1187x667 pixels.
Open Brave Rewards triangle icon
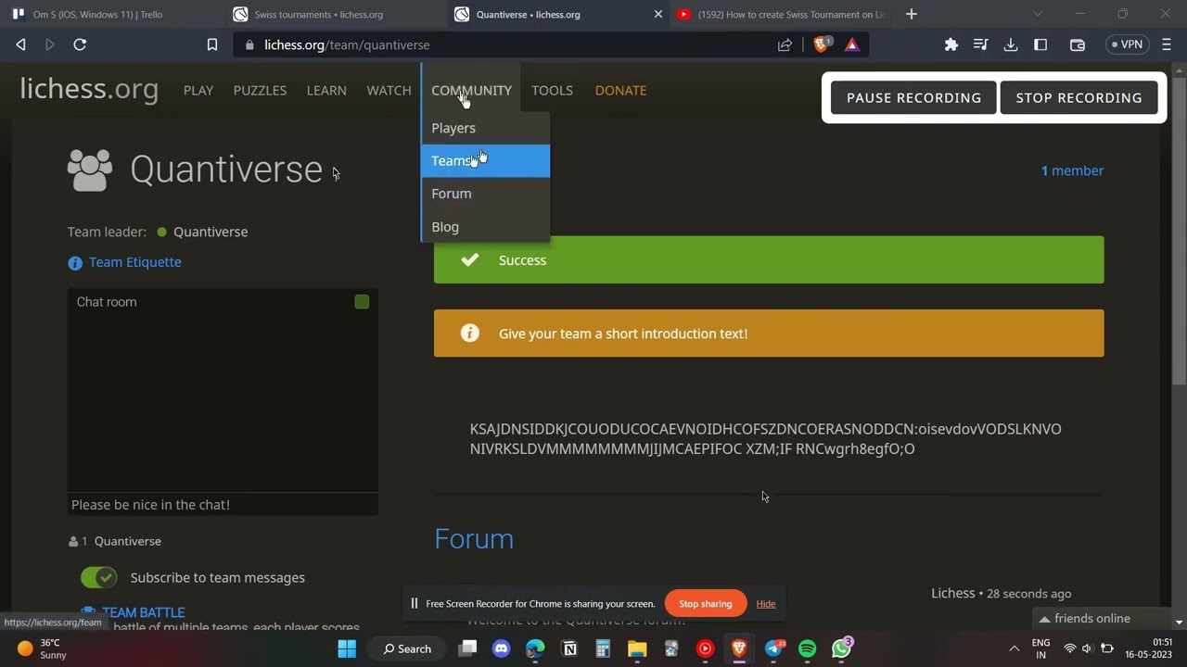852,44
